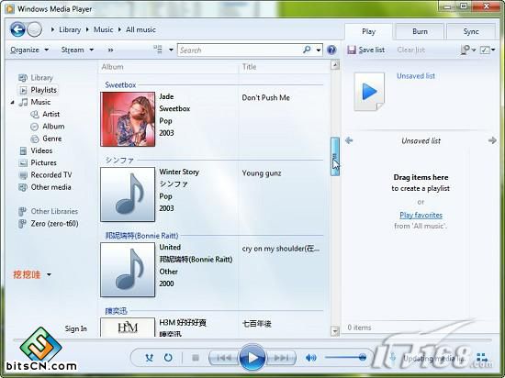The height and width of the screenshot is (378, 505).
Task: Click the Clear list button
Action: pos(411,50)
